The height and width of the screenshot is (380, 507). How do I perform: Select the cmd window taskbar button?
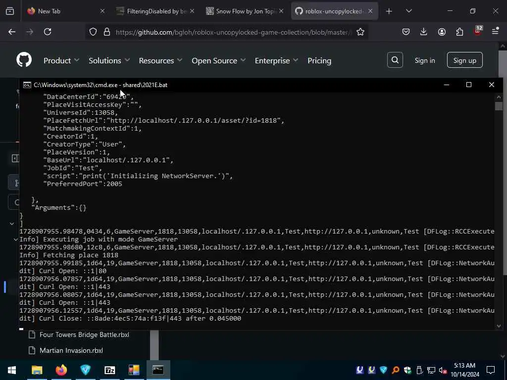[x=158, y=370]
